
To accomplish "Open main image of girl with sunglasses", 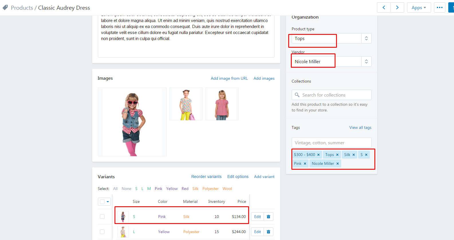I will 132,122.
